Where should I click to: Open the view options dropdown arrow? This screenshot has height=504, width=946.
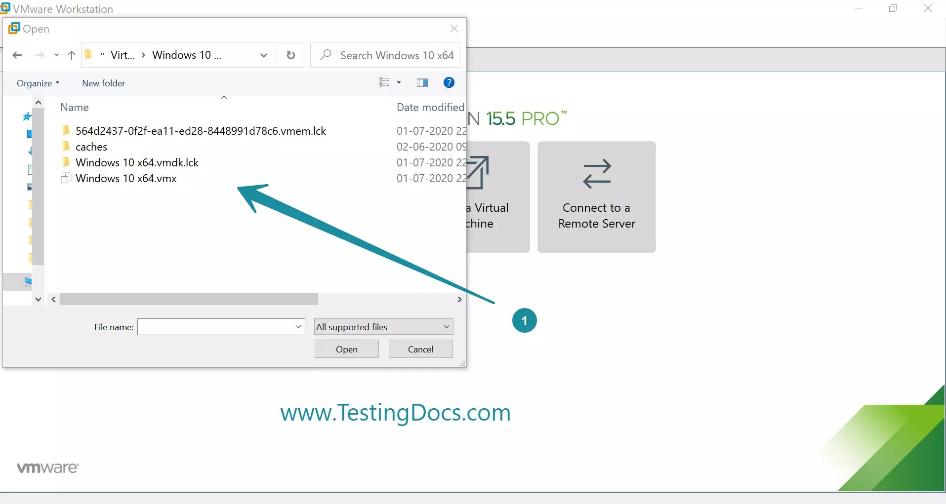(x=399, y=82)
